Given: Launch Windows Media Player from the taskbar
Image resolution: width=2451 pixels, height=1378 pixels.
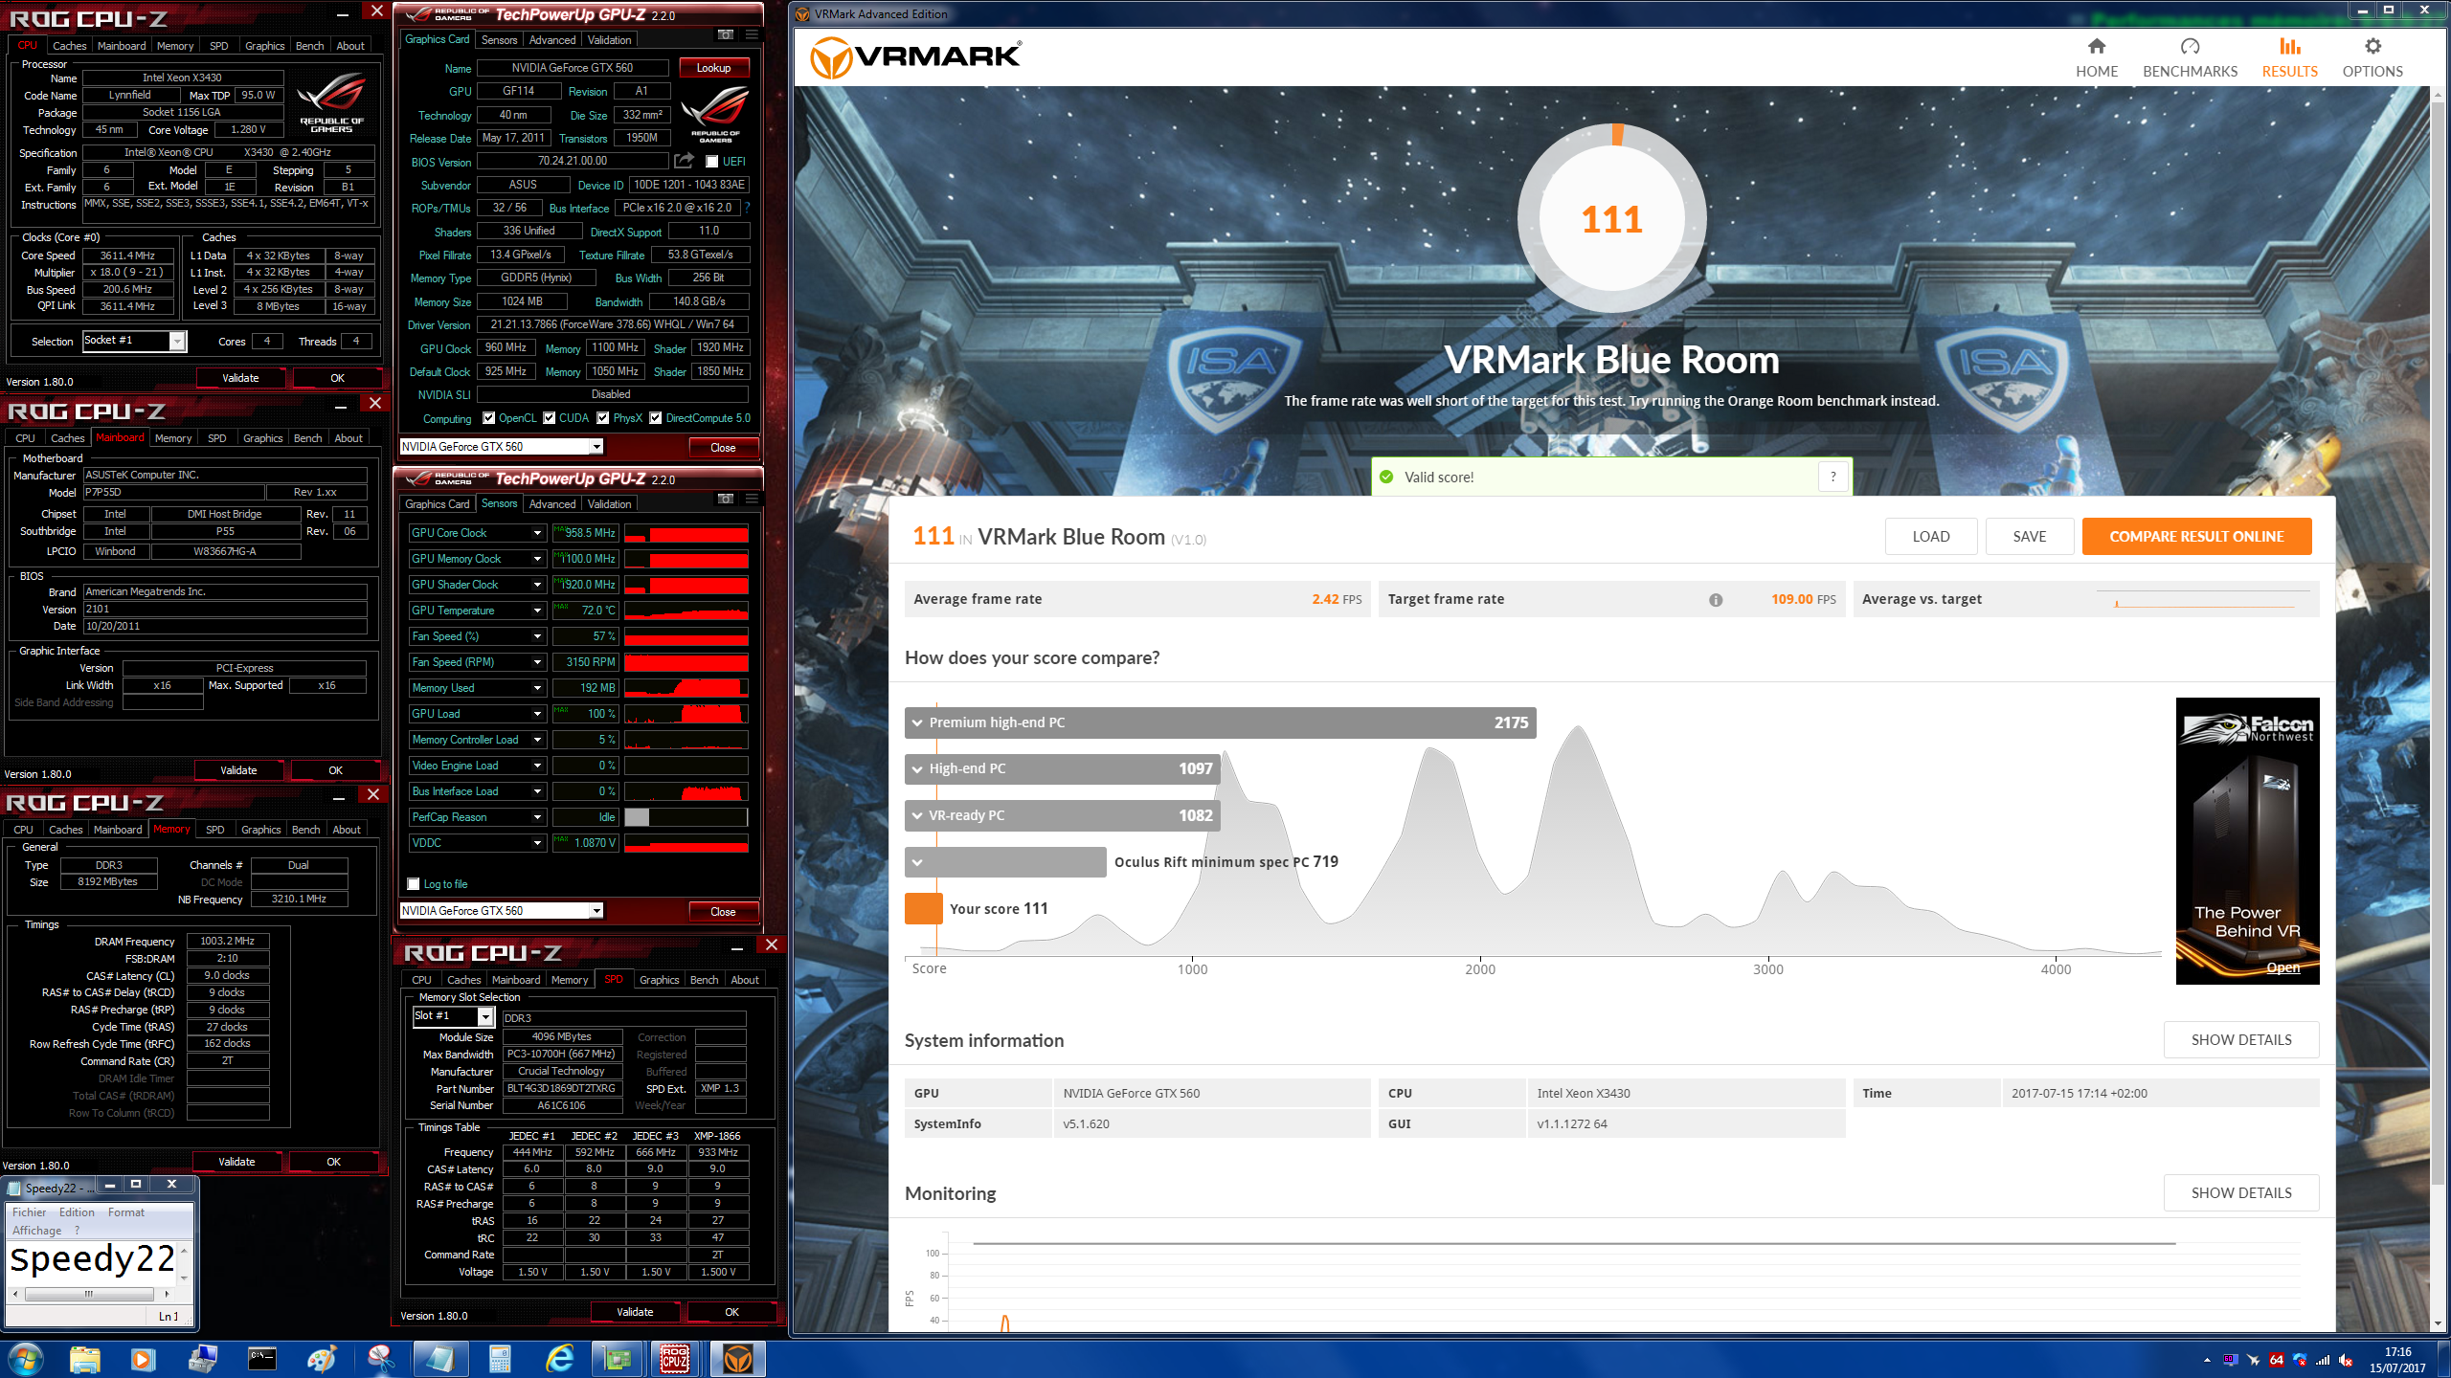Looking at the screenshot, I should 143,1359.
